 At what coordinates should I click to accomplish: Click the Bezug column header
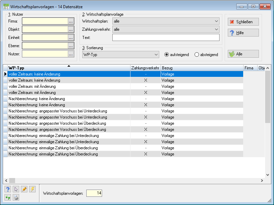click(202, 68)
